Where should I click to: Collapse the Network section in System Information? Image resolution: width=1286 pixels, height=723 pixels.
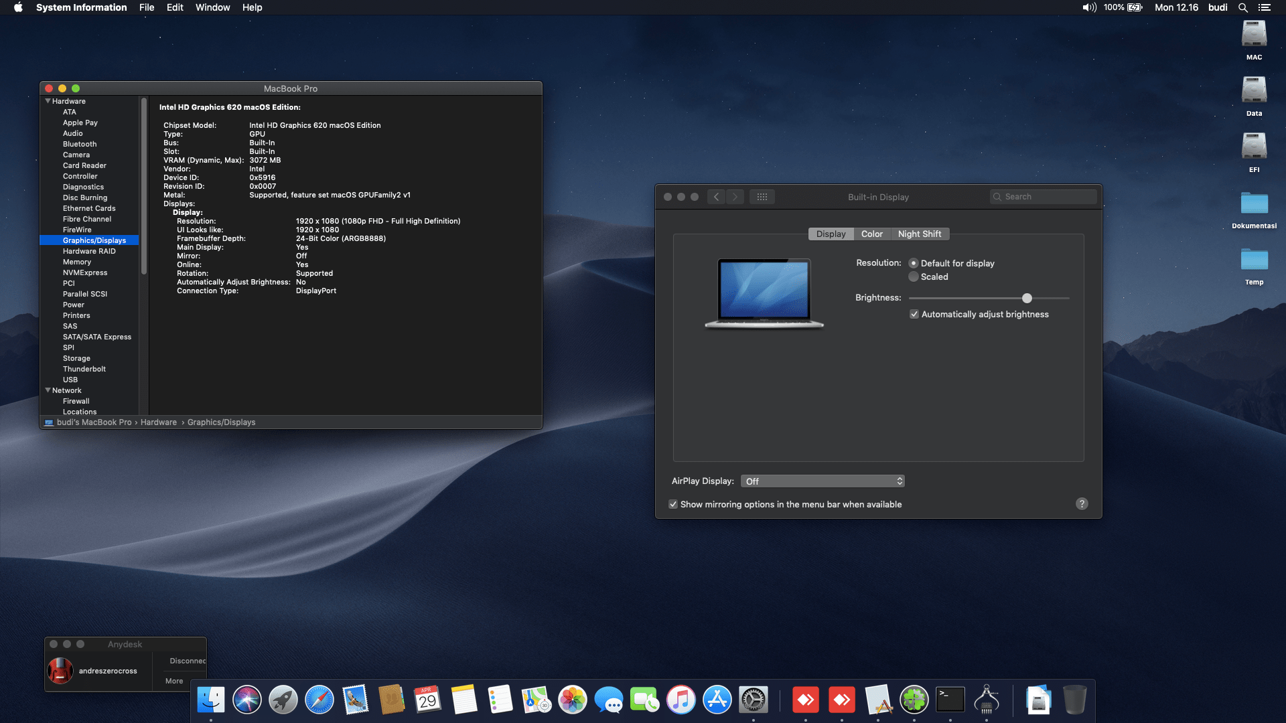click(x=47, y=390)
